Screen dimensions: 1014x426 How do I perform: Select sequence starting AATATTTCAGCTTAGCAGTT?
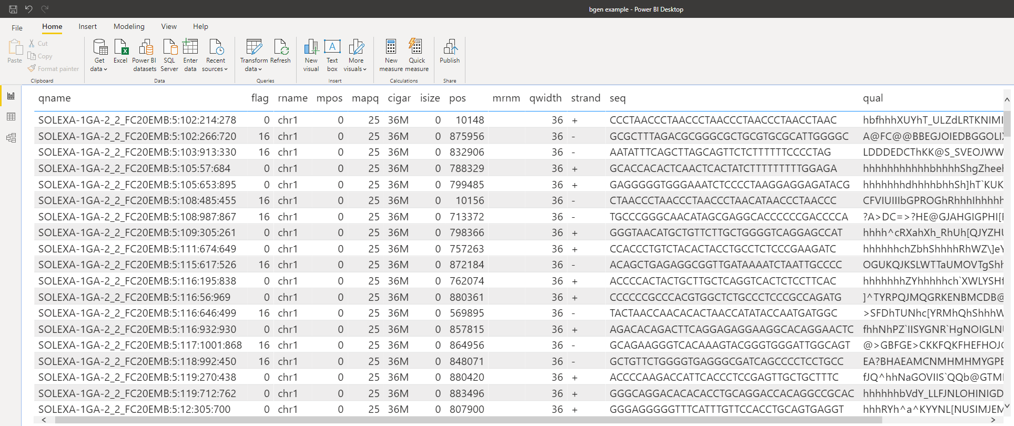pyautogui.click(x=720, y=152)
